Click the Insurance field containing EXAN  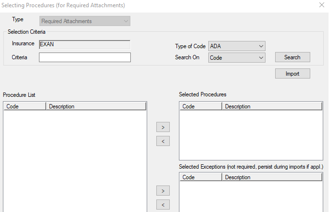(x=85, y=44)
